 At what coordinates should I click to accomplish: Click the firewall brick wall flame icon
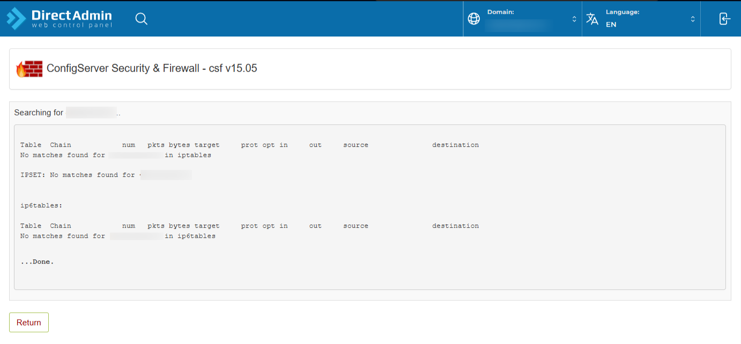tap(29, 69)
